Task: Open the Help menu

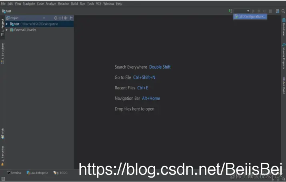Action: click(119, 4)
